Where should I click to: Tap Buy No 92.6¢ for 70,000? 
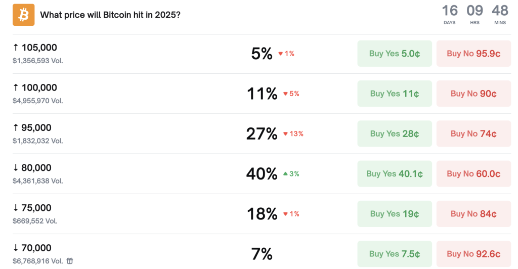click(x=473, y=254)
